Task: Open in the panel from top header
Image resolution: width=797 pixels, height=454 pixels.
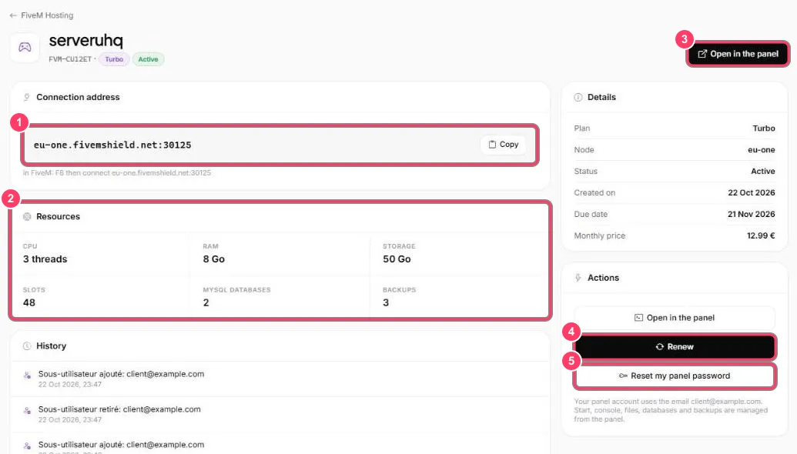Action: pyautogui.click(x=738, y=54)
